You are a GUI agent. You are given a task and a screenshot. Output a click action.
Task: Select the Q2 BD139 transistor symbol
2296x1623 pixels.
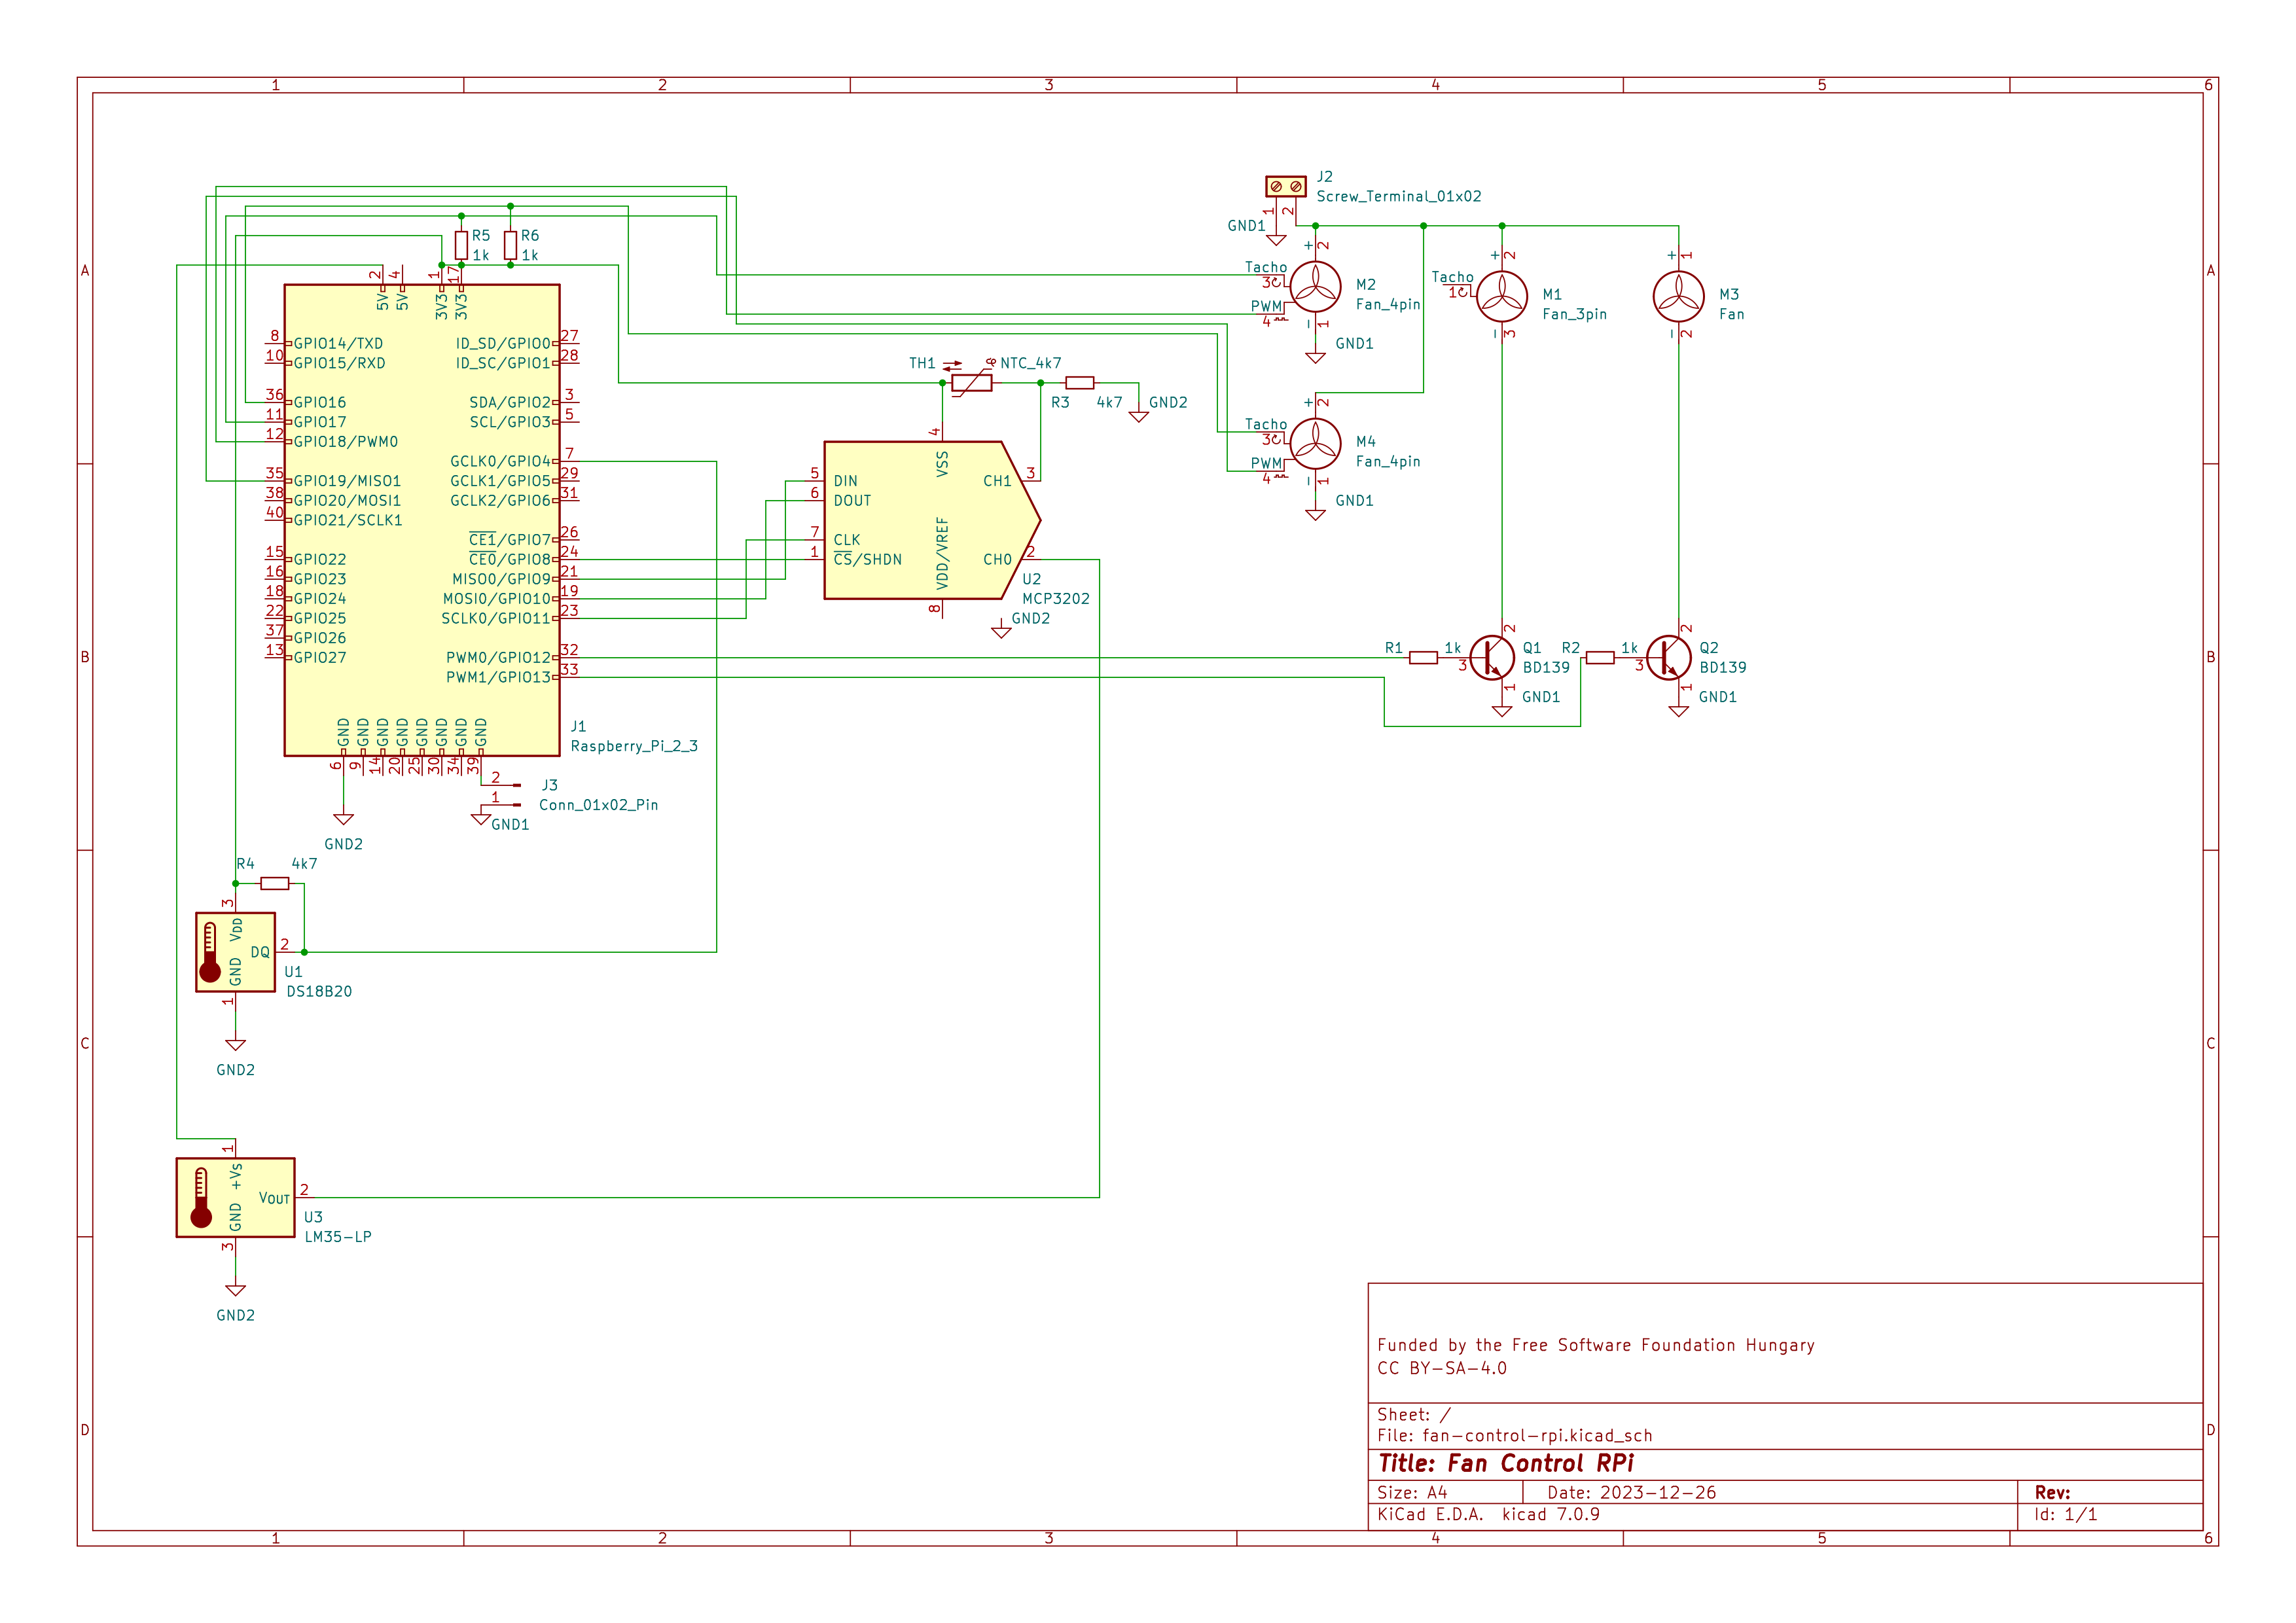click(x=1668, y=658)
